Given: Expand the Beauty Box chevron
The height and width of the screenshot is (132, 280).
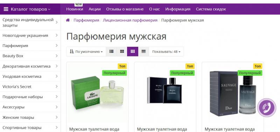Looking at the screenshot, I should (x=57, y=56).
